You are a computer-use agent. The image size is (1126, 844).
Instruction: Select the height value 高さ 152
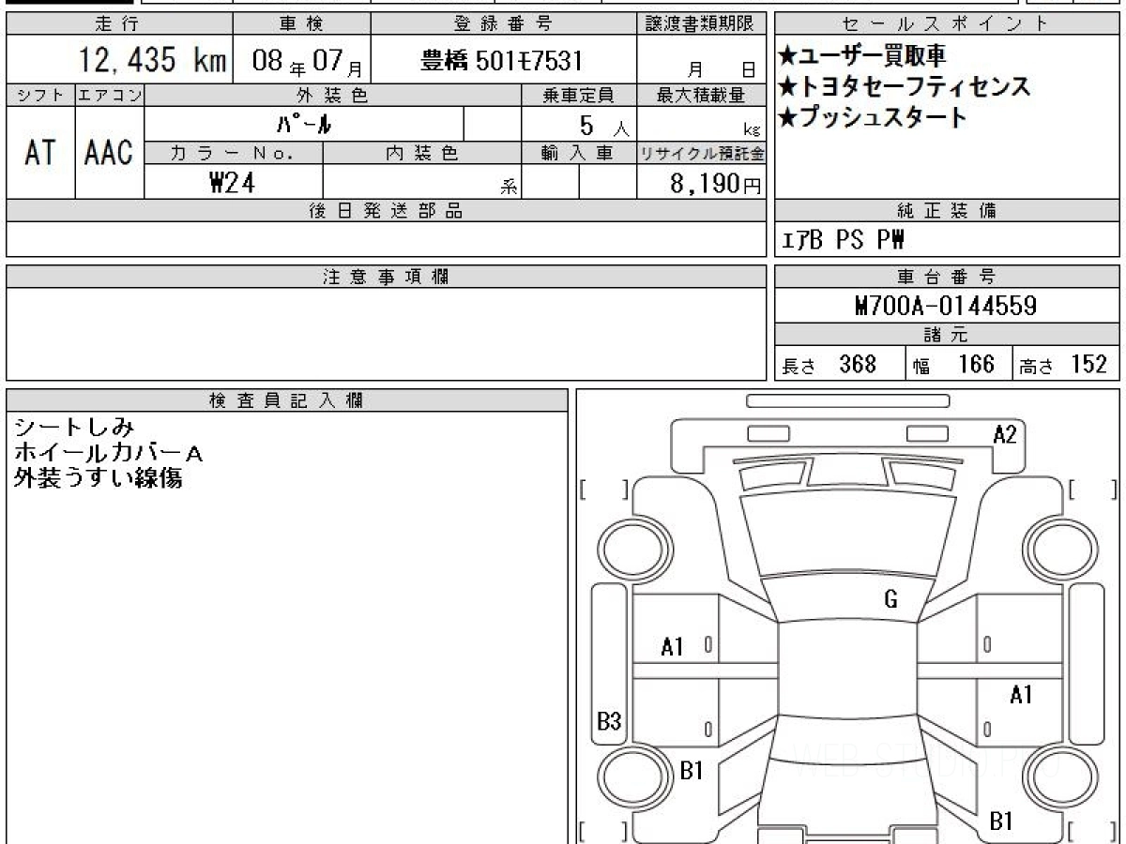(1063, 364)
